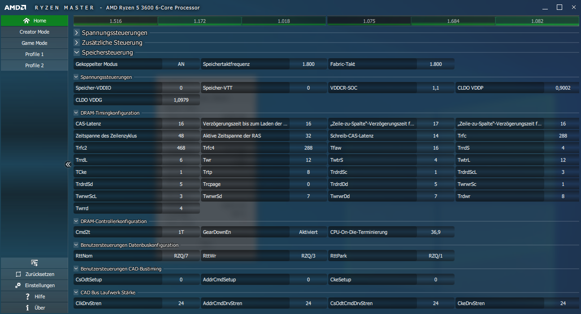Click the core bar showing 1.082

pos(537,21)
